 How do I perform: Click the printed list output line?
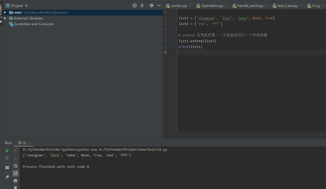[x=77, y=155]
